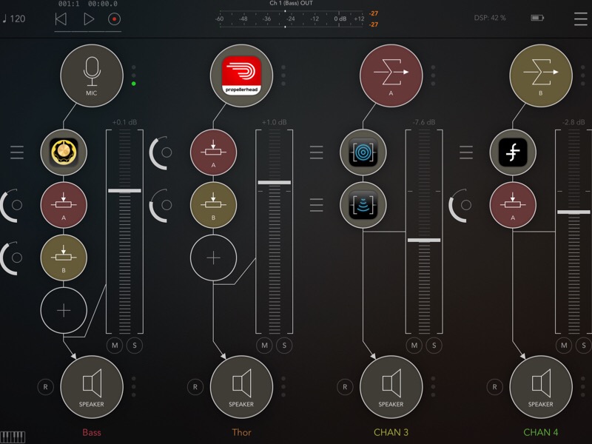Mute the Bass channel

115,345
